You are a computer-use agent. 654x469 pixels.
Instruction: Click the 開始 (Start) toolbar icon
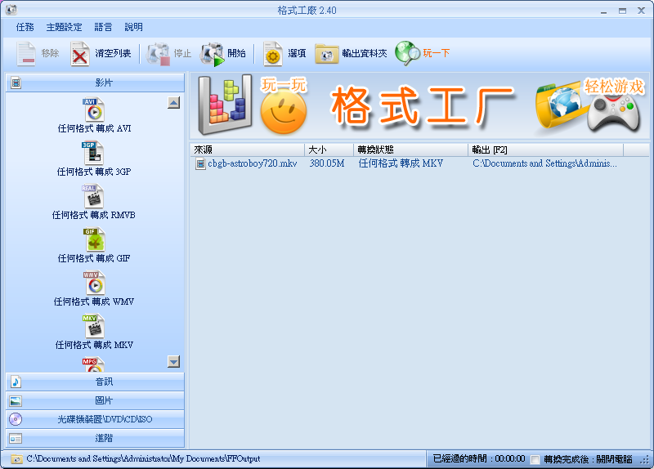click(x=213, y=54)
